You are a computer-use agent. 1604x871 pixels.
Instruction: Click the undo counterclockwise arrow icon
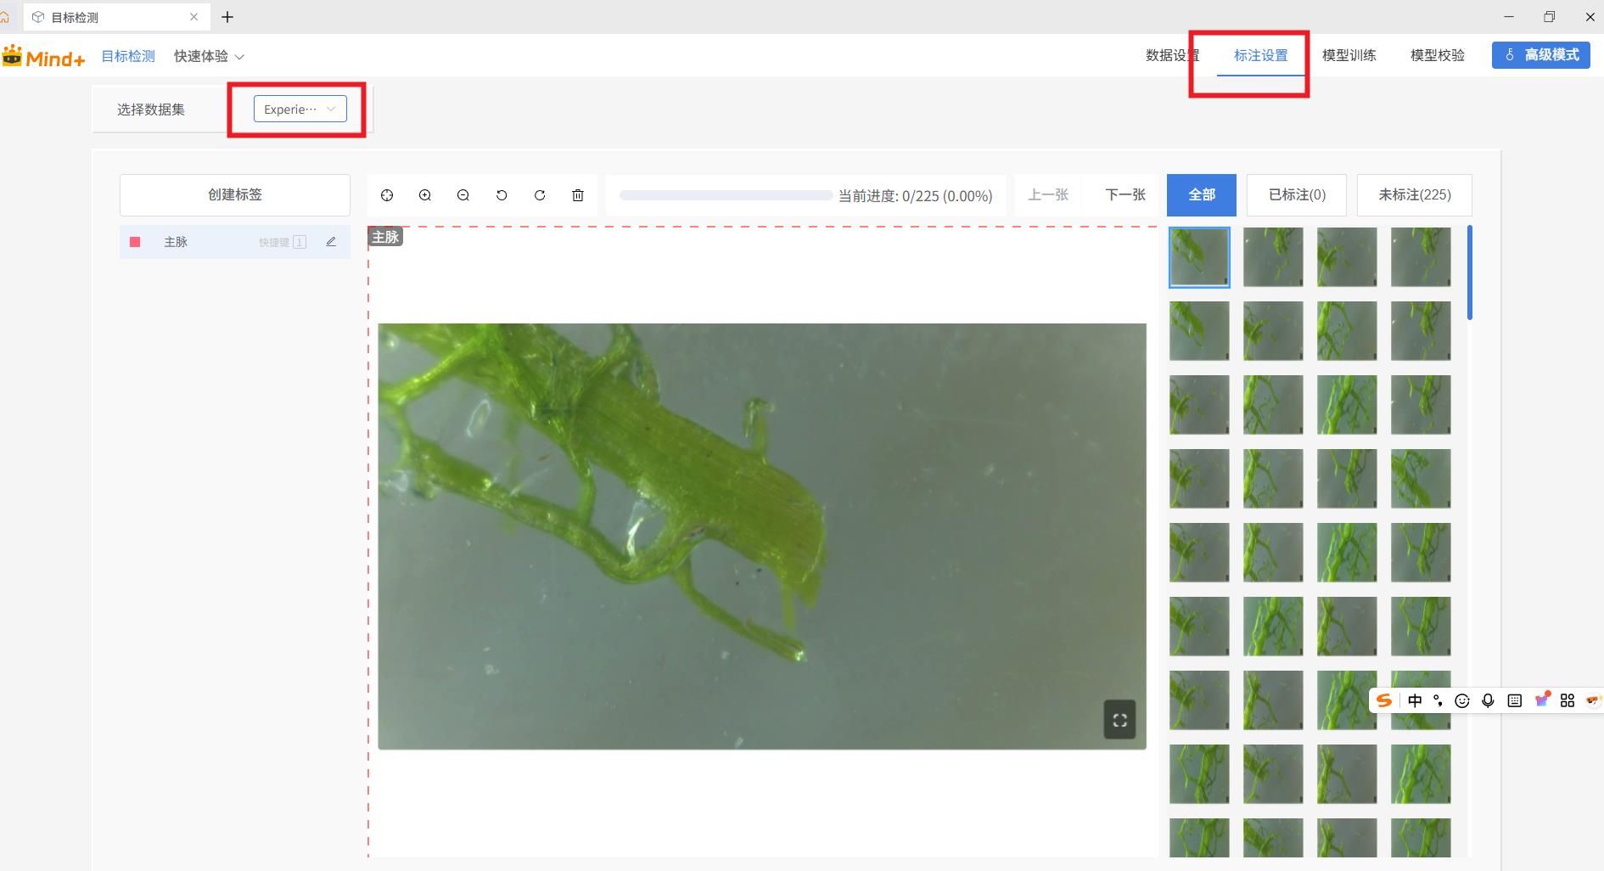coord(502,195)
